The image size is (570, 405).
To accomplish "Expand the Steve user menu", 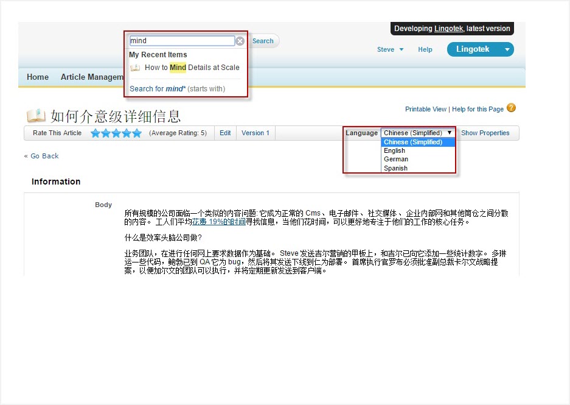I will (390, 50).
